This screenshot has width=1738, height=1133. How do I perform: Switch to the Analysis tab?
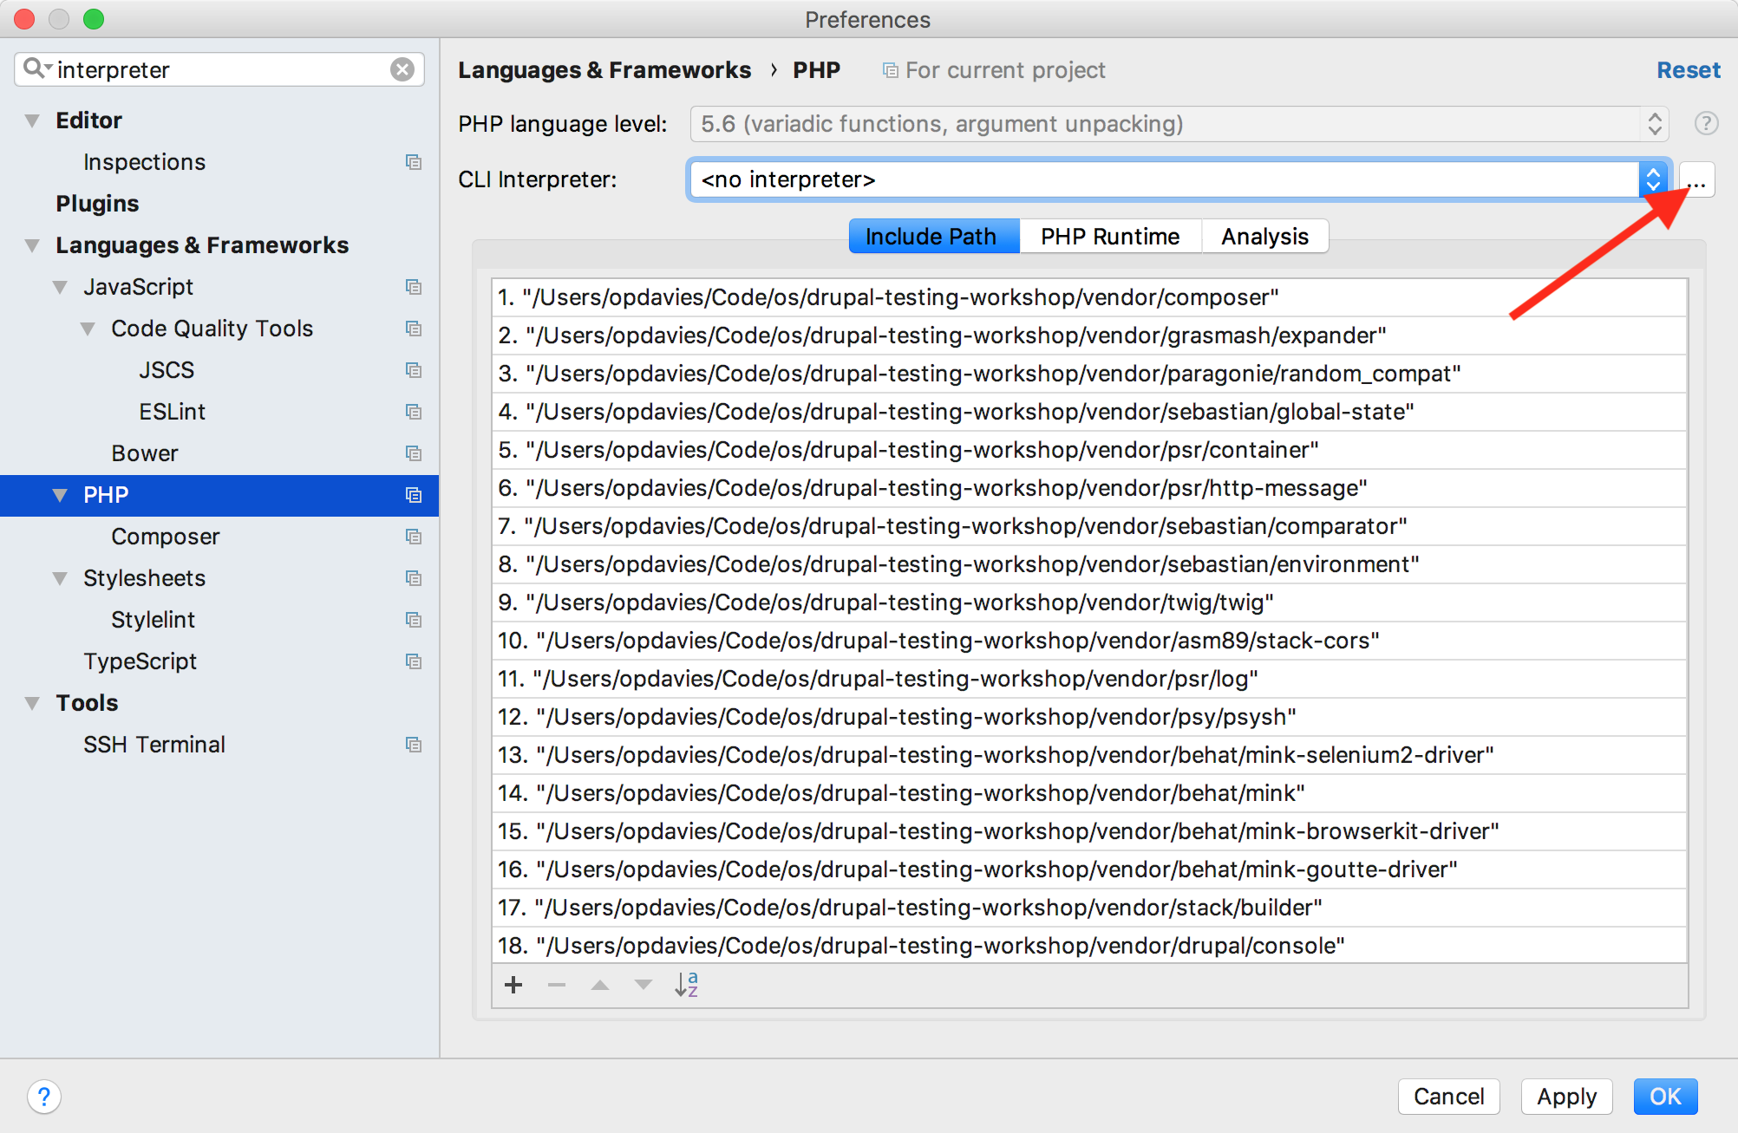tap(1264, 237)
